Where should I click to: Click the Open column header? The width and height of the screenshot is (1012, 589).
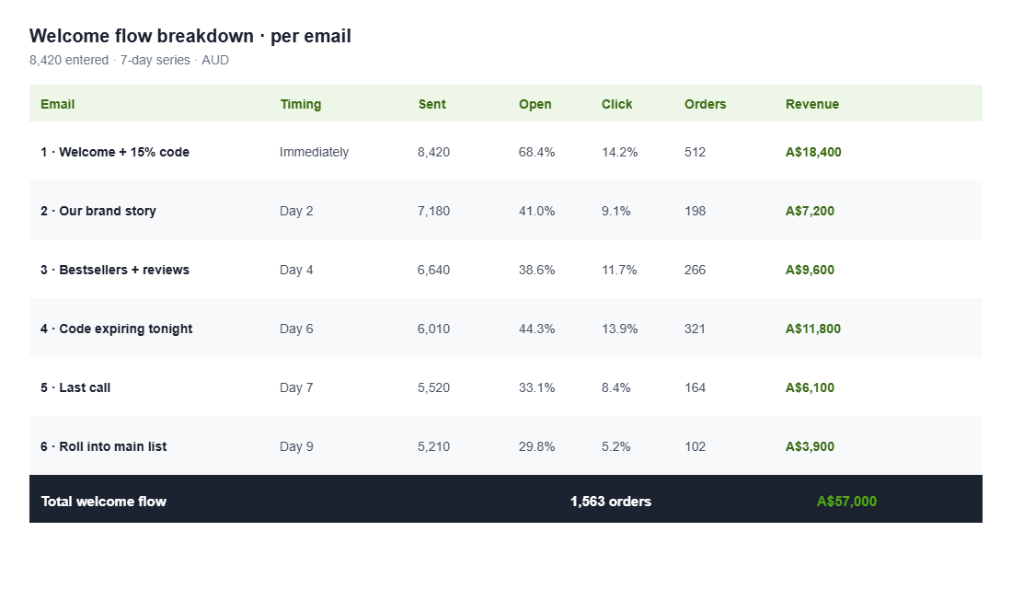[535, 104]
